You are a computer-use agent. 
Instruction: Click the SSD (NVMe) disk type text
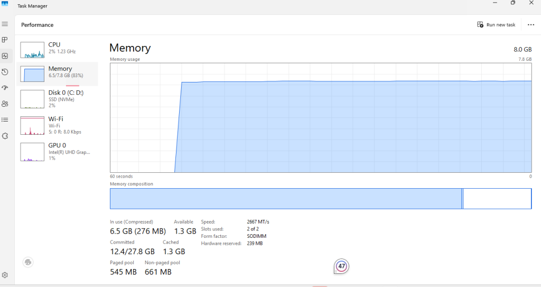[61, 99]
